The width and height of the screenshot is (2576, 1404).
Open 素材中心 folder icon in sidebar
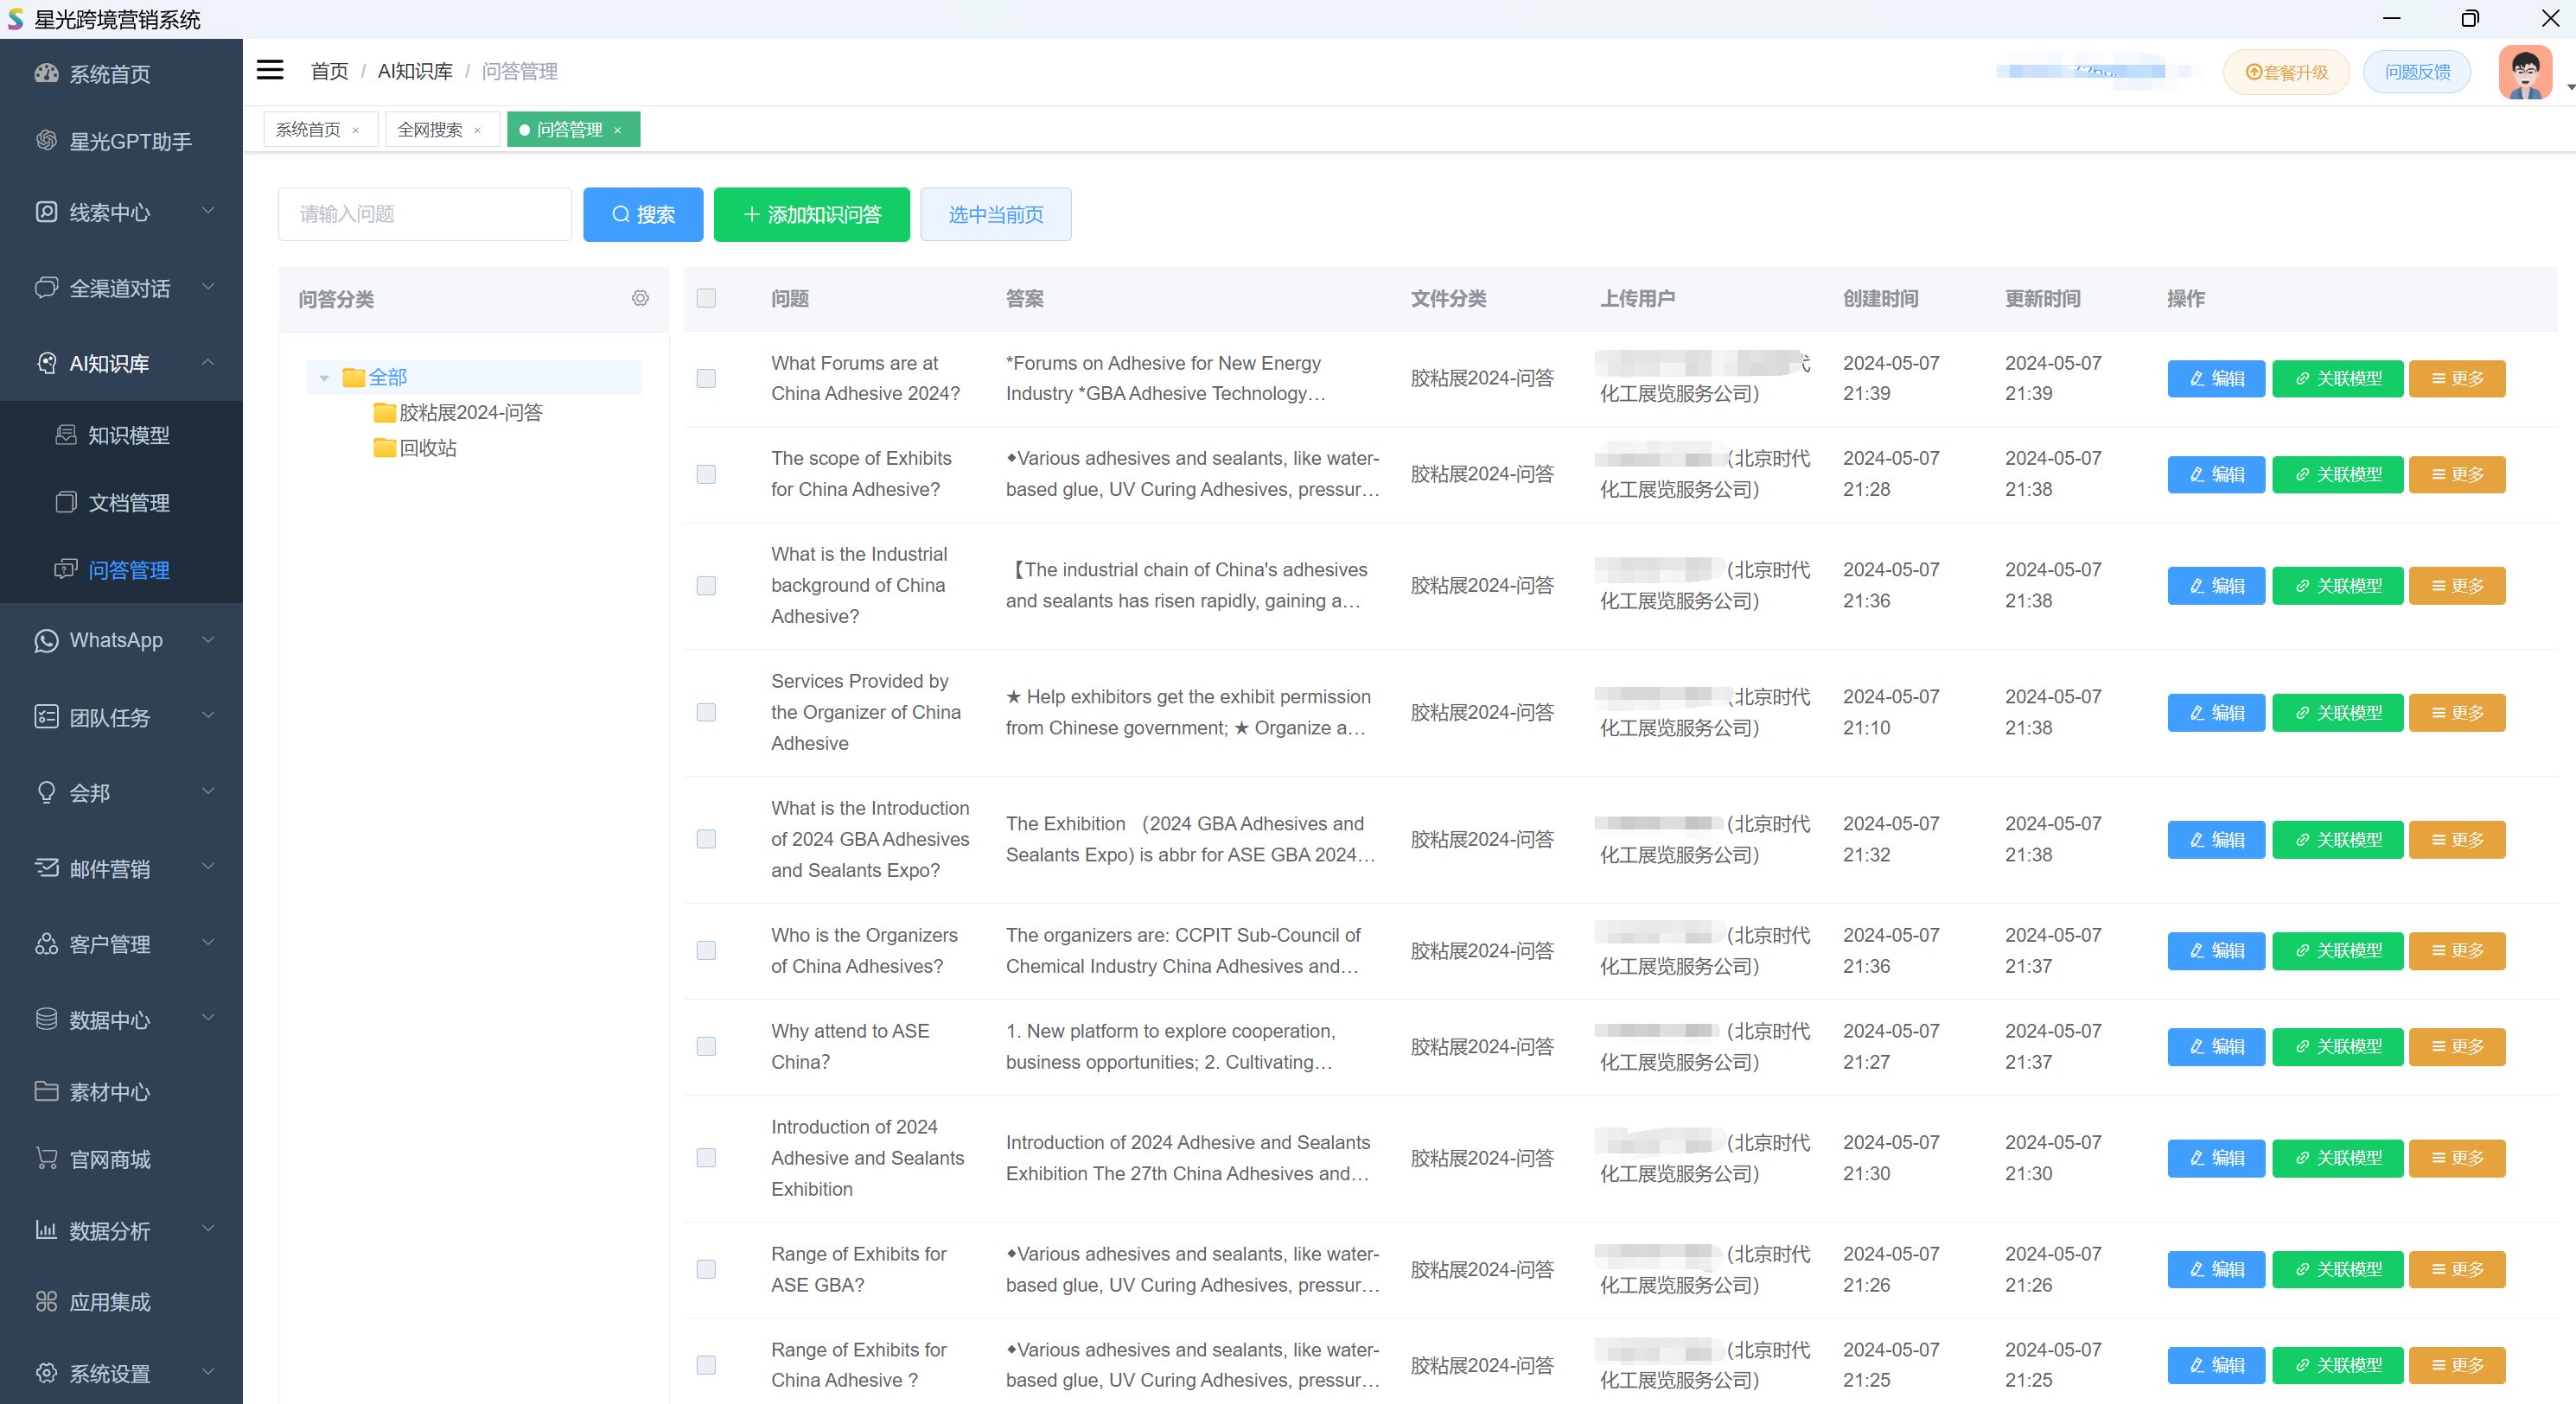(x=46, y=1091)
